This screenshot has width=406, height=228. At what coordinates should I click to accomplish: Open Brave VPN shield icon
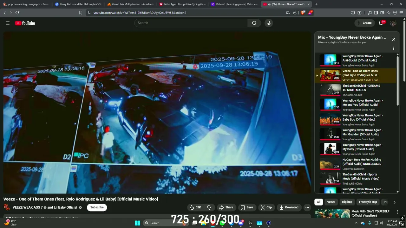pyautogui.click(x=395, y=13)
